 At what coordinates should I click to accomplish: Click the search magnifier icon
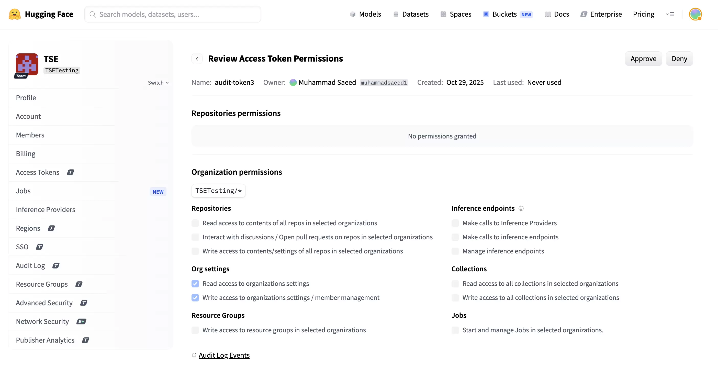tap(93, 14)
